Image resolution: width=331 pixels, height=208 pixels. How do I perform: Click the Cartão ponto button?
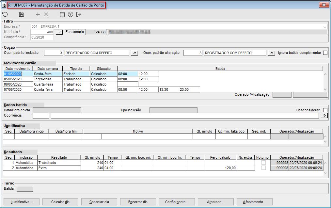coord(179,202)
